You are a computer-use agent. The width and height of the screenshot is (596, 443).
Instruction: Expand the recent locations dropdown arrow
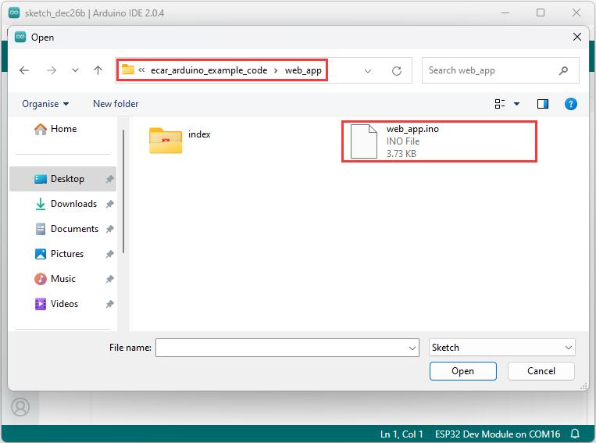75,70
